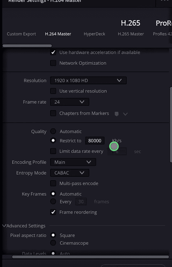
Task: Switch to the Custom Export tab
Action: [x=21, y=34]
